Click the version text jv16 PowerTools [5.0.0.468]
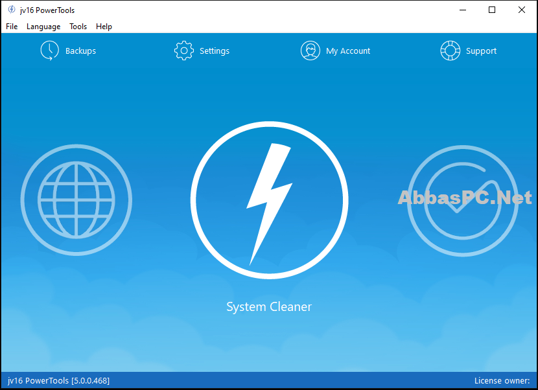Viewport: 538px width, 390px height. (59, 381)
